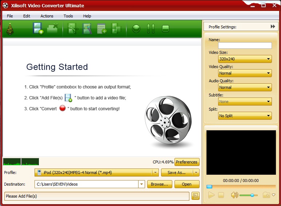Open the Profile iPod MPEG-4 combobox
Viewport: 281px width, 206px height.
click(x=96, y=173)
